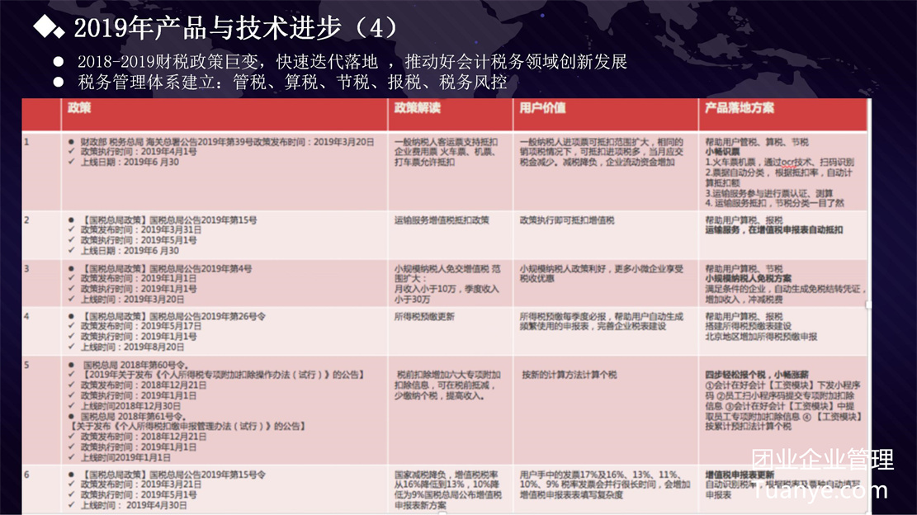The height and width of the screenshot is (515, 917).
Task: Click "搭建所得税预缴表建设"
Action: coord(748,326)
